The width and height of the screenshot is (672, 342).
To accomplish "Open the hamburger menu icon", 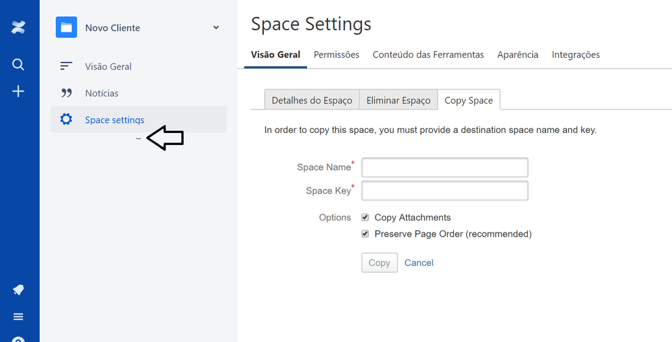I will pyautogui.click(x=18, y=316).
